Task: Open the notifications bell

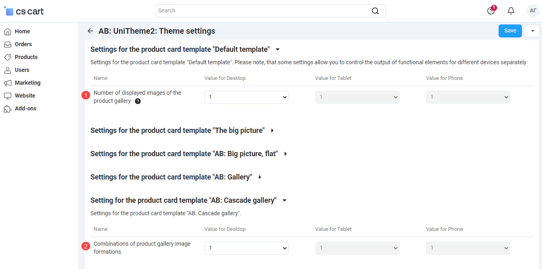Action: (x=511, y=11)
